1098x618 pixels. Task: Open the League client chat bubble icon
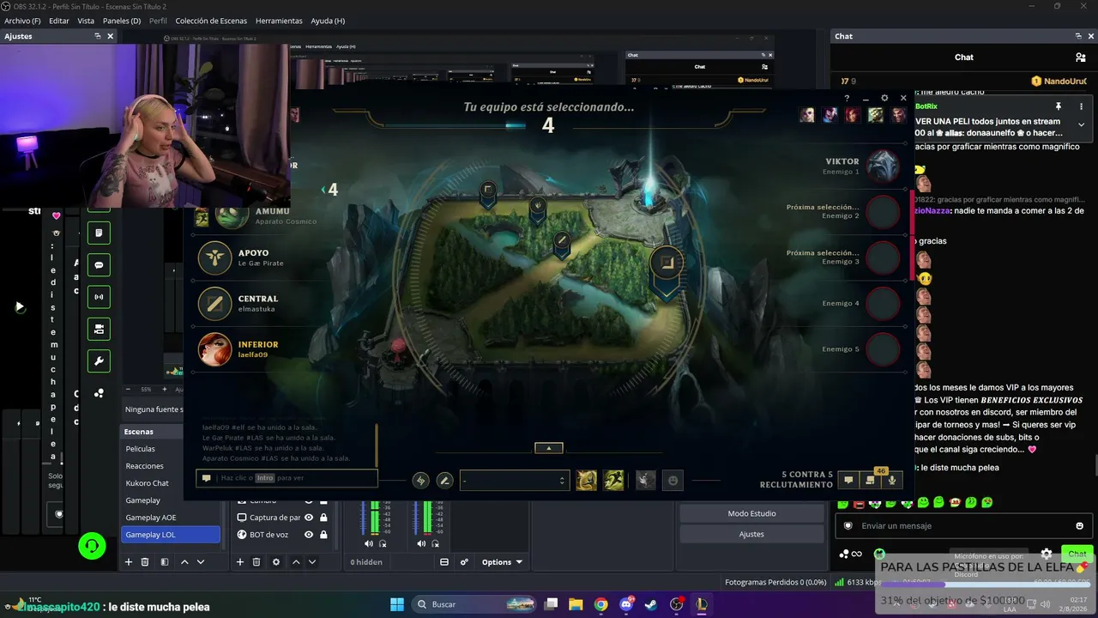click(848, 481)
